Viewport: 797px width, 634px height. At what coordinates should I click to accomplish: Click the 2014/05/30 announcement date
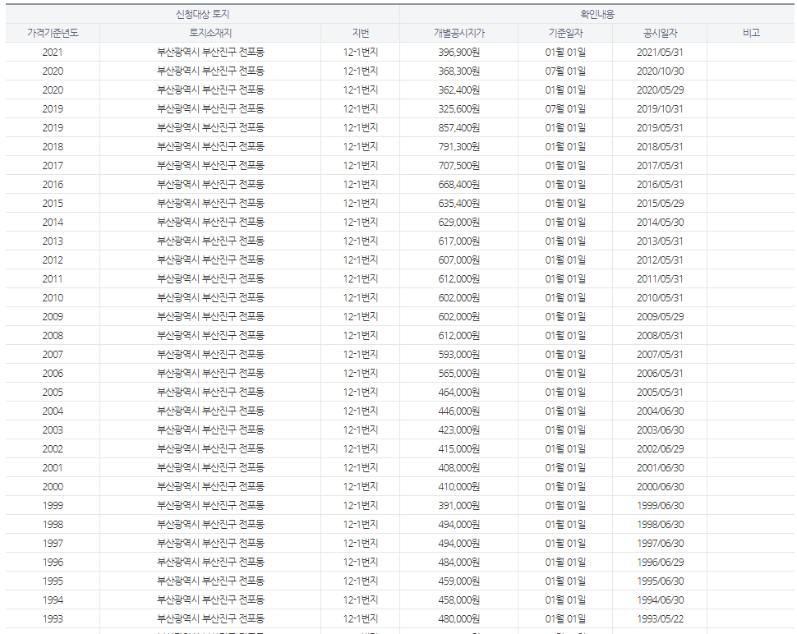[660, 222]
